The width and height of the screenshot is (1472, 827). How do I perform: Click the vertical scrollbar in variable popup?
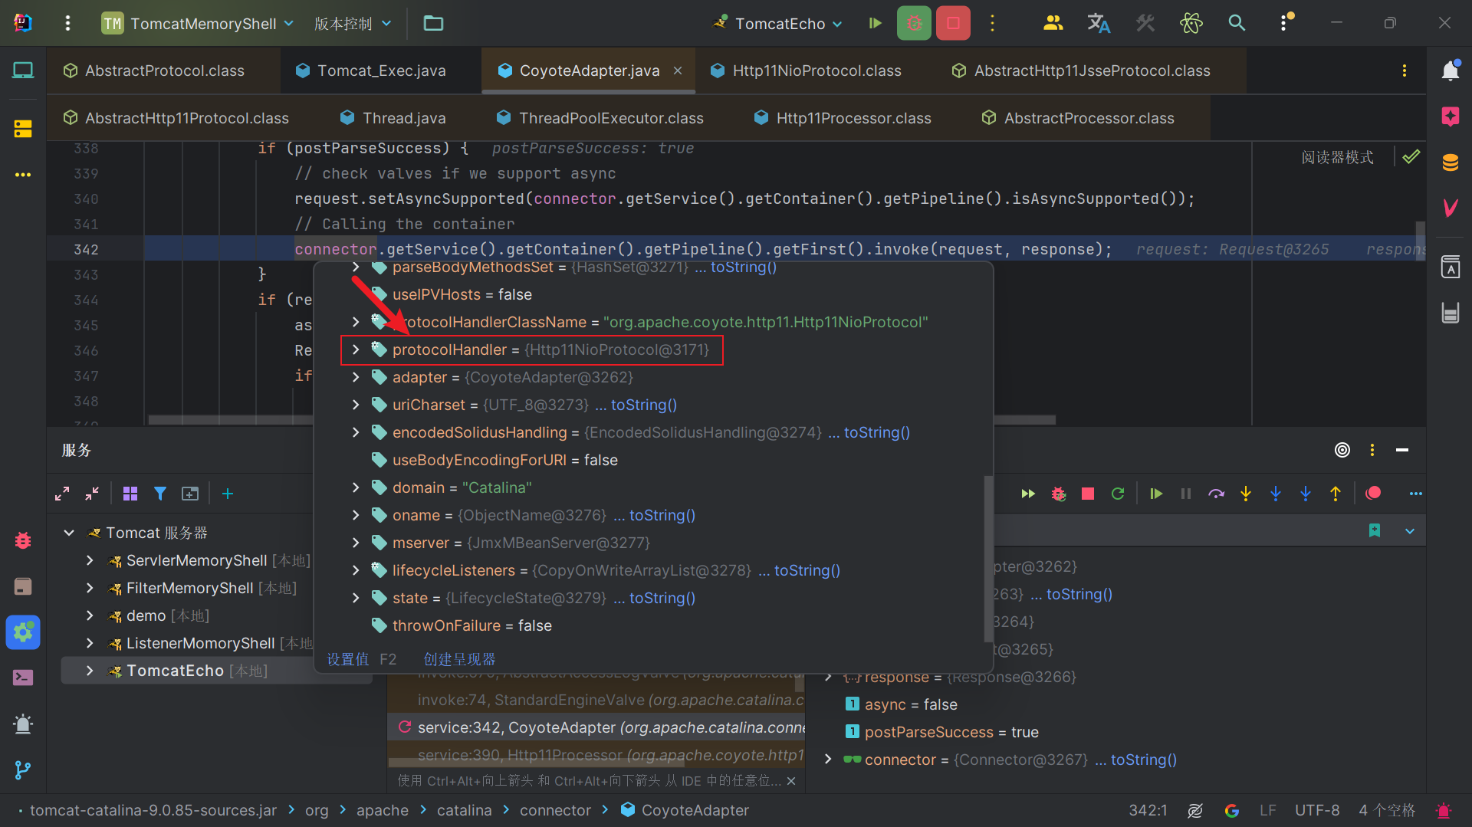(x=988, y=560)
